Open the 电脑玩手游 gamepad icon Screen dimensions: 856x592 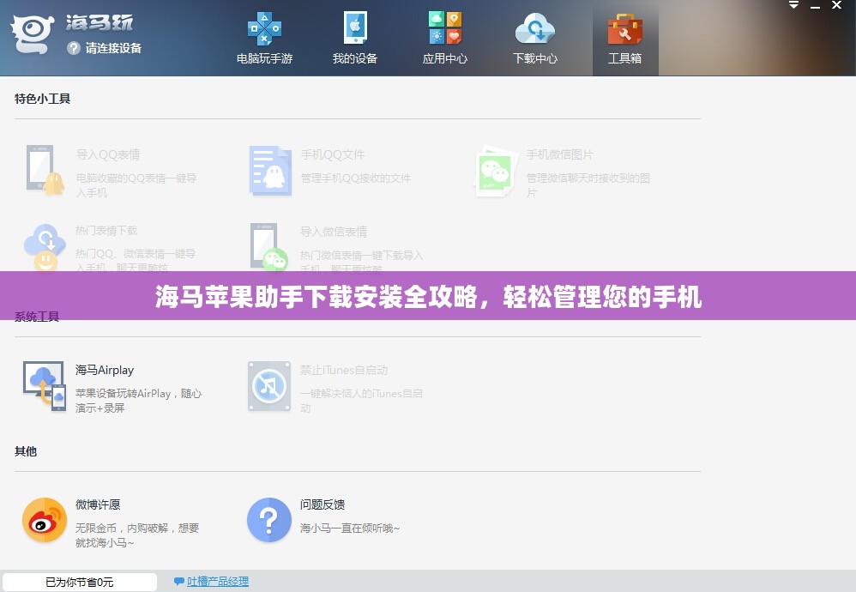(x=264, y=29)
